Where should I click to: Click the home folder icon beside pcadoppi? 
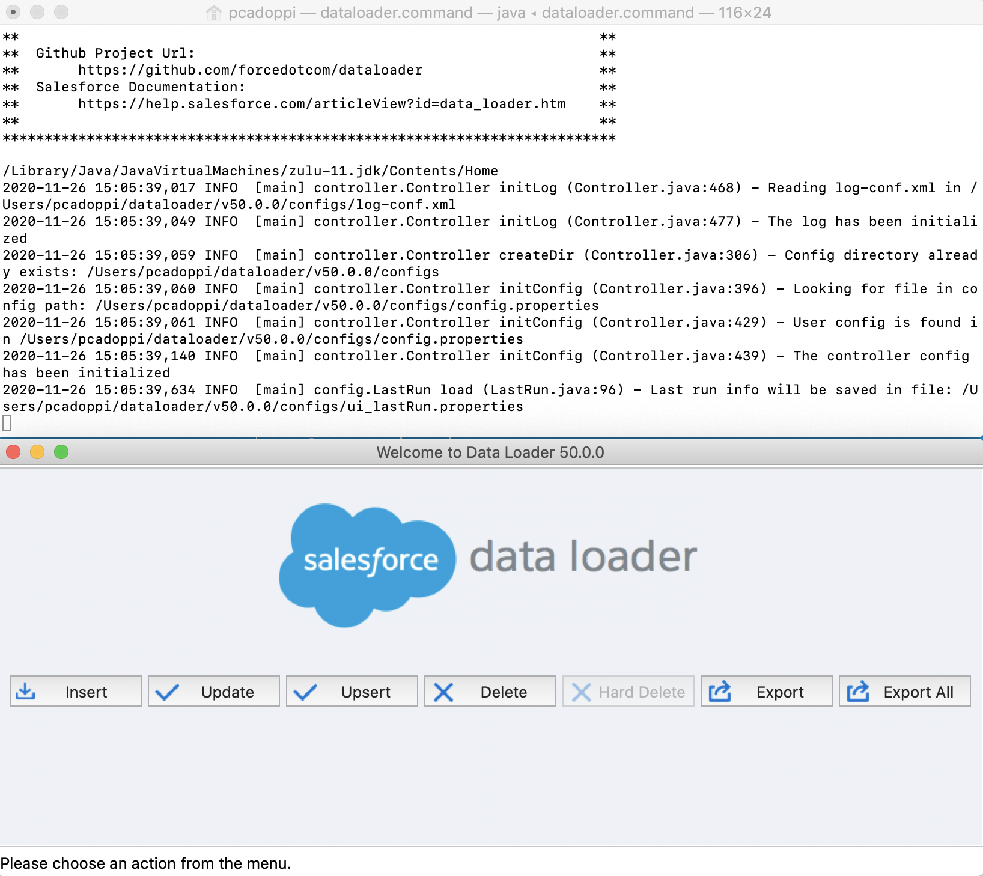213,13
